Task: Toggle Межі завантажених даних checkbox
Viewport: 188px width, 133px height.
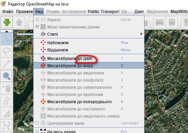Action: pos(37,27)
